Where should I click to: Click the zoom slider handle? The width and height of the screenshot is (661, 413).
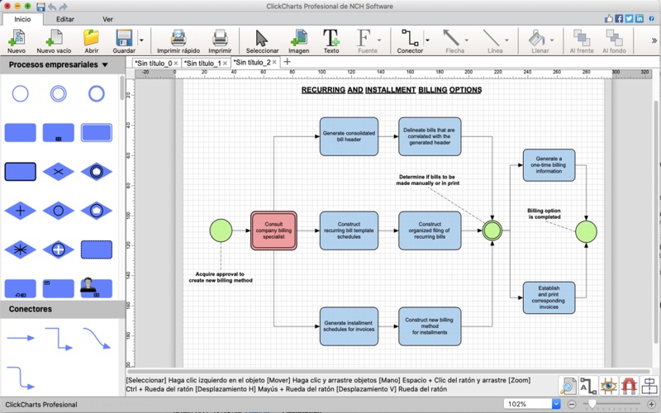[x=592, y=404]
